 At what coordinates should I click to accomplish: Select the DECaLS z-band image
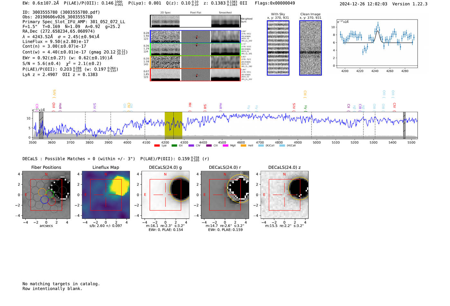pyautogui.click(x=284, y=195)
